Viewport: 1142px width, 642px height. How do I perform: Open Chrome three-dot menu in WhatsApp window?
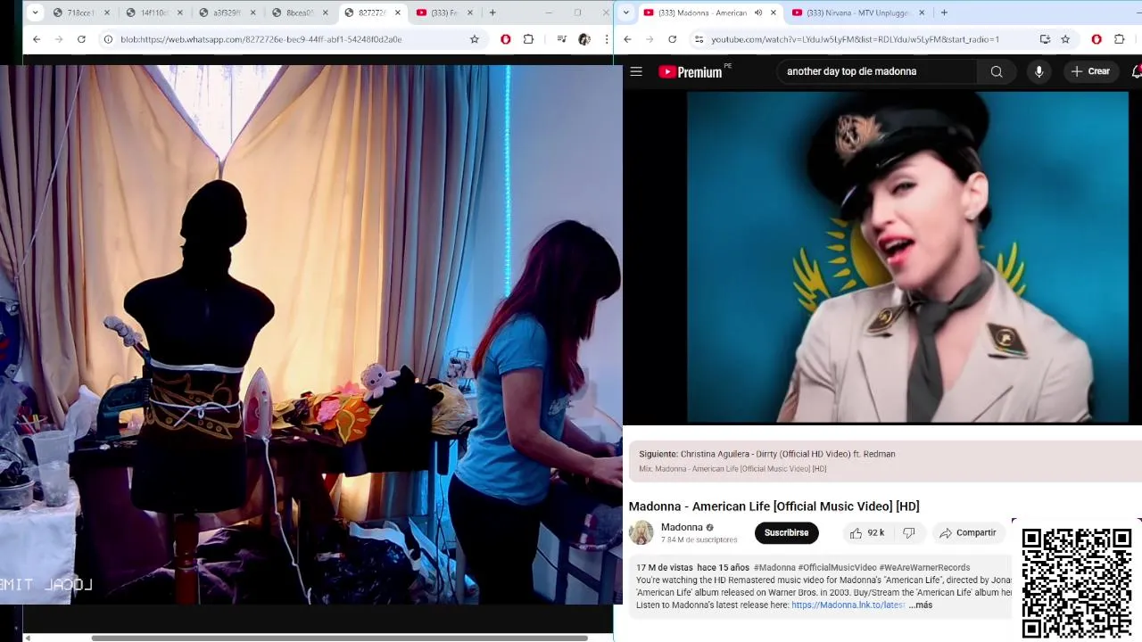pyautogui.click(x=607, y=39)
